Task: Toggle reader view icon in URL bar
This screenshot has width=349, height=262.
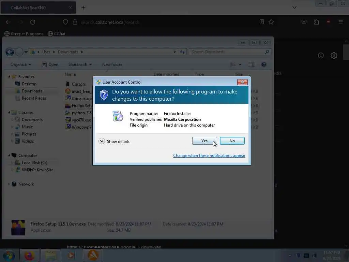Action: pyautogui.click(x=262, y=22)
